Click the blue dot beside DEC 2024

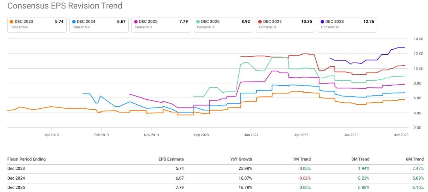[x=74, y=22]
